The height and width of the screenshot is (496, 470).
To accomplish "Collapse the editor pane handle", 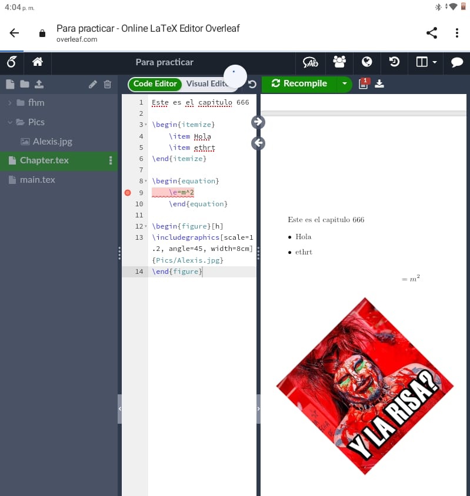I will tap(258, 408).
